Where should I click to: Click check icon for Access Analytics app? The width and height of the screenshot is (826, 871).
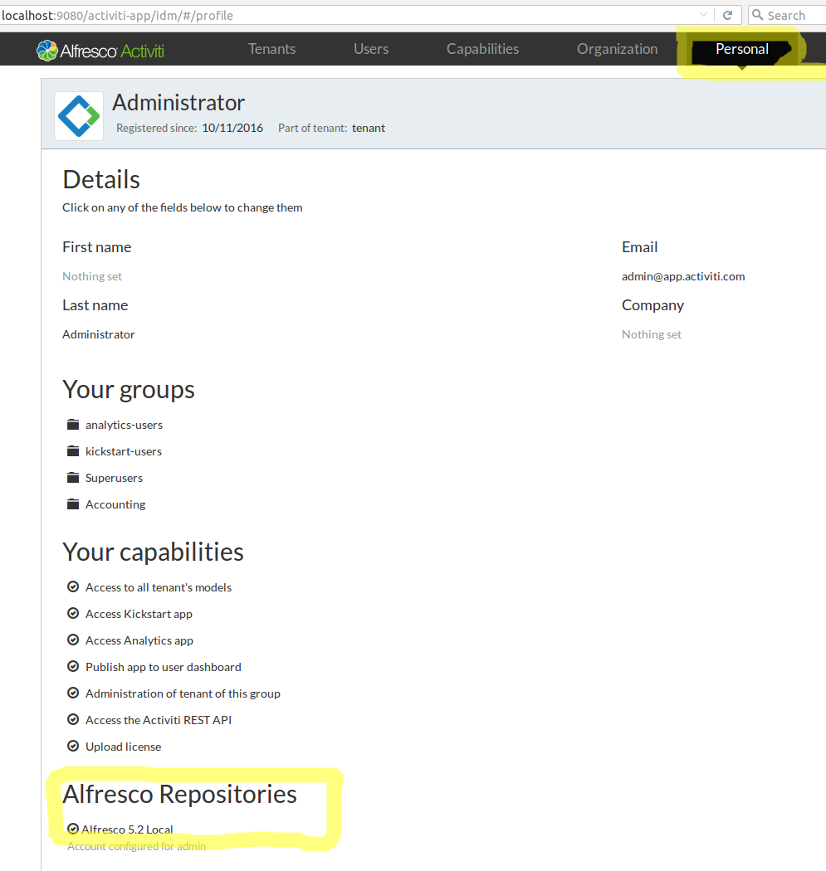(73, 640)
